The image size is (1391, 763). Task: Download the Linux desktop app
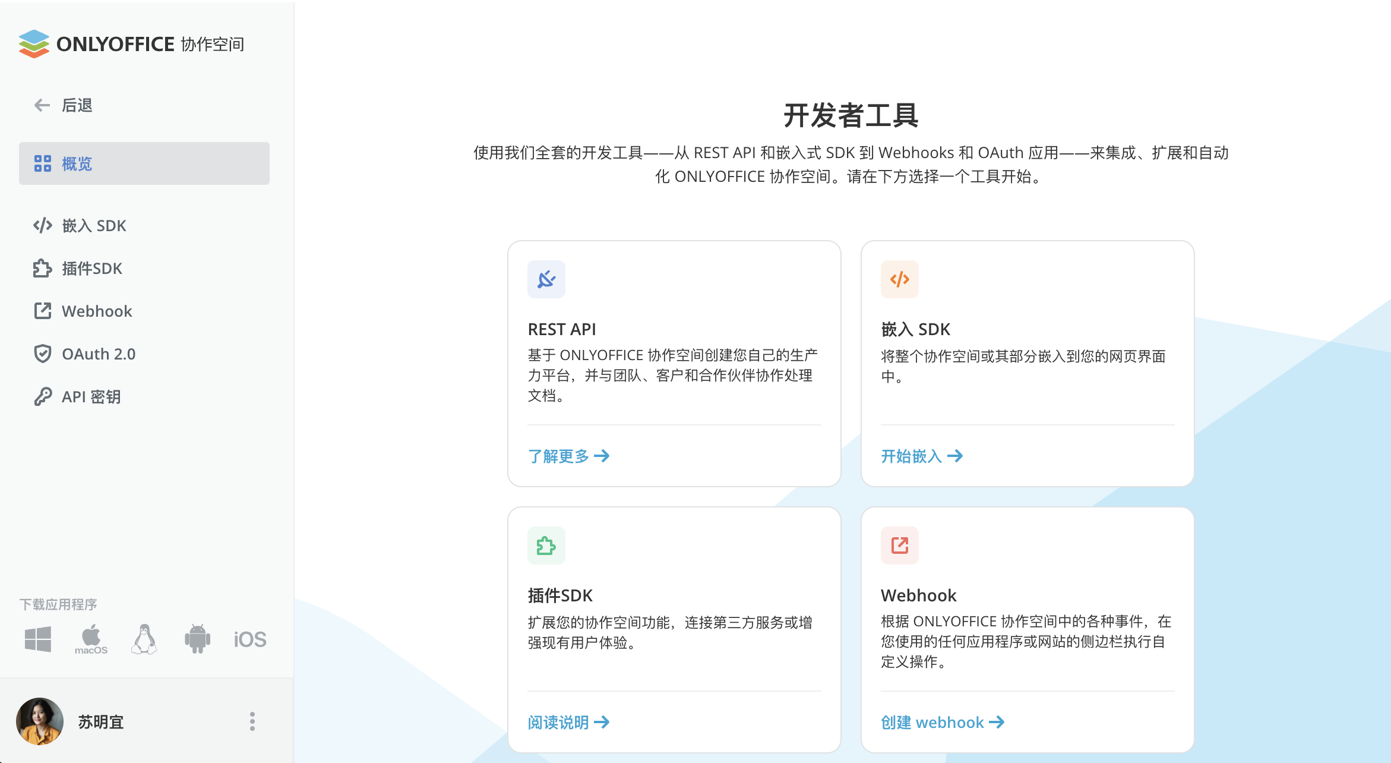[x=144, y=639]
